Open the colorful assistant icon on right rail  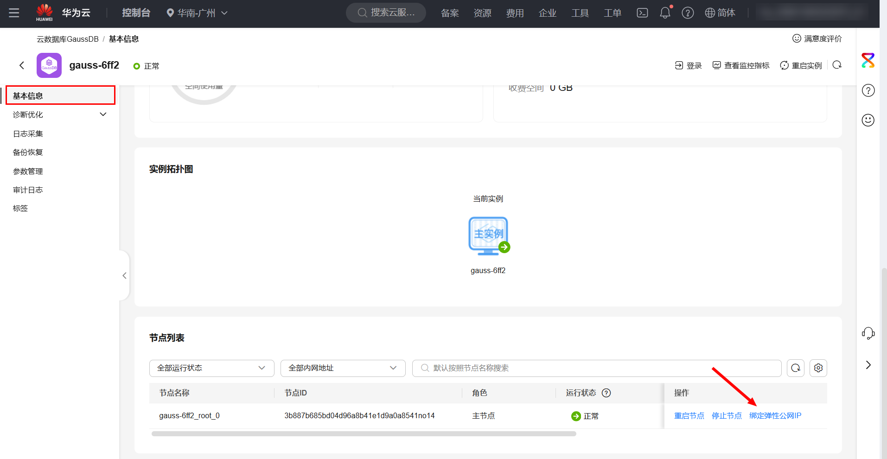tap(868, 60)
